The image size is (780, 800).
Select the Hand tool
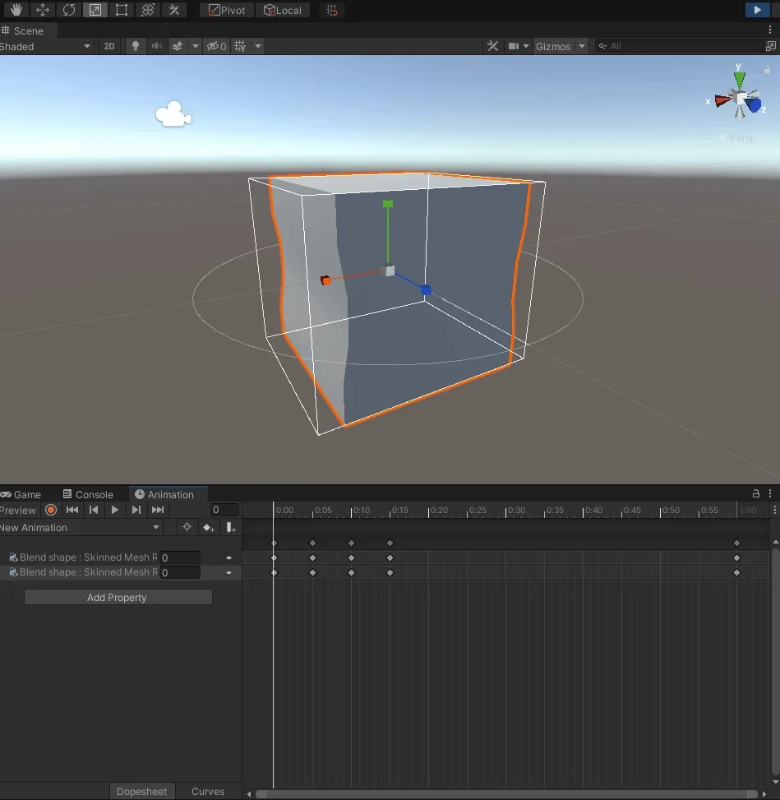pos(16,10)
